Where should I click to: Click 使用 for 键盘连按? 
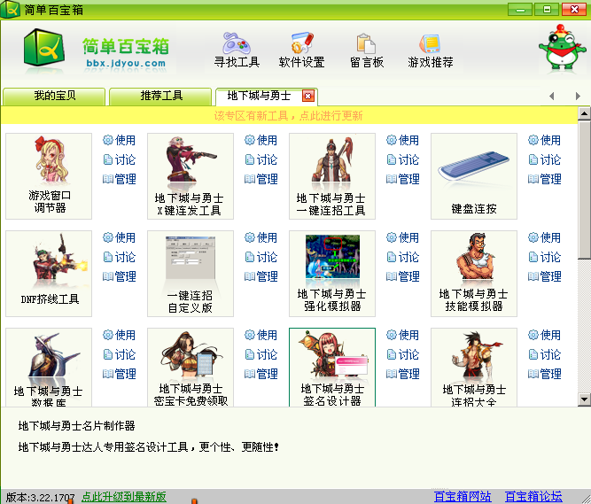tap(544, 140)
